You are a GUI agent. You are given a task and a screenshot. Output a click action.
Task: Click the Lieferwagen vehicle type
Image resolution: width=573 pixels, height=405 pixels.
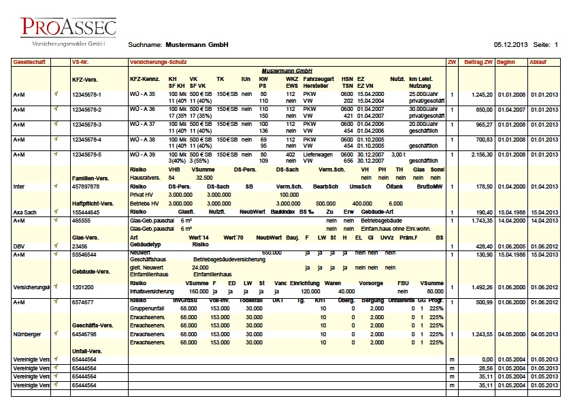(318, 155)
